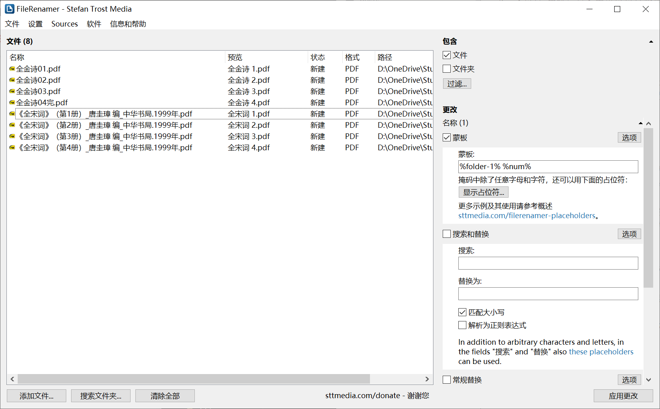
Task: Click the 搜索 text field
Action: tap(548, 263)
